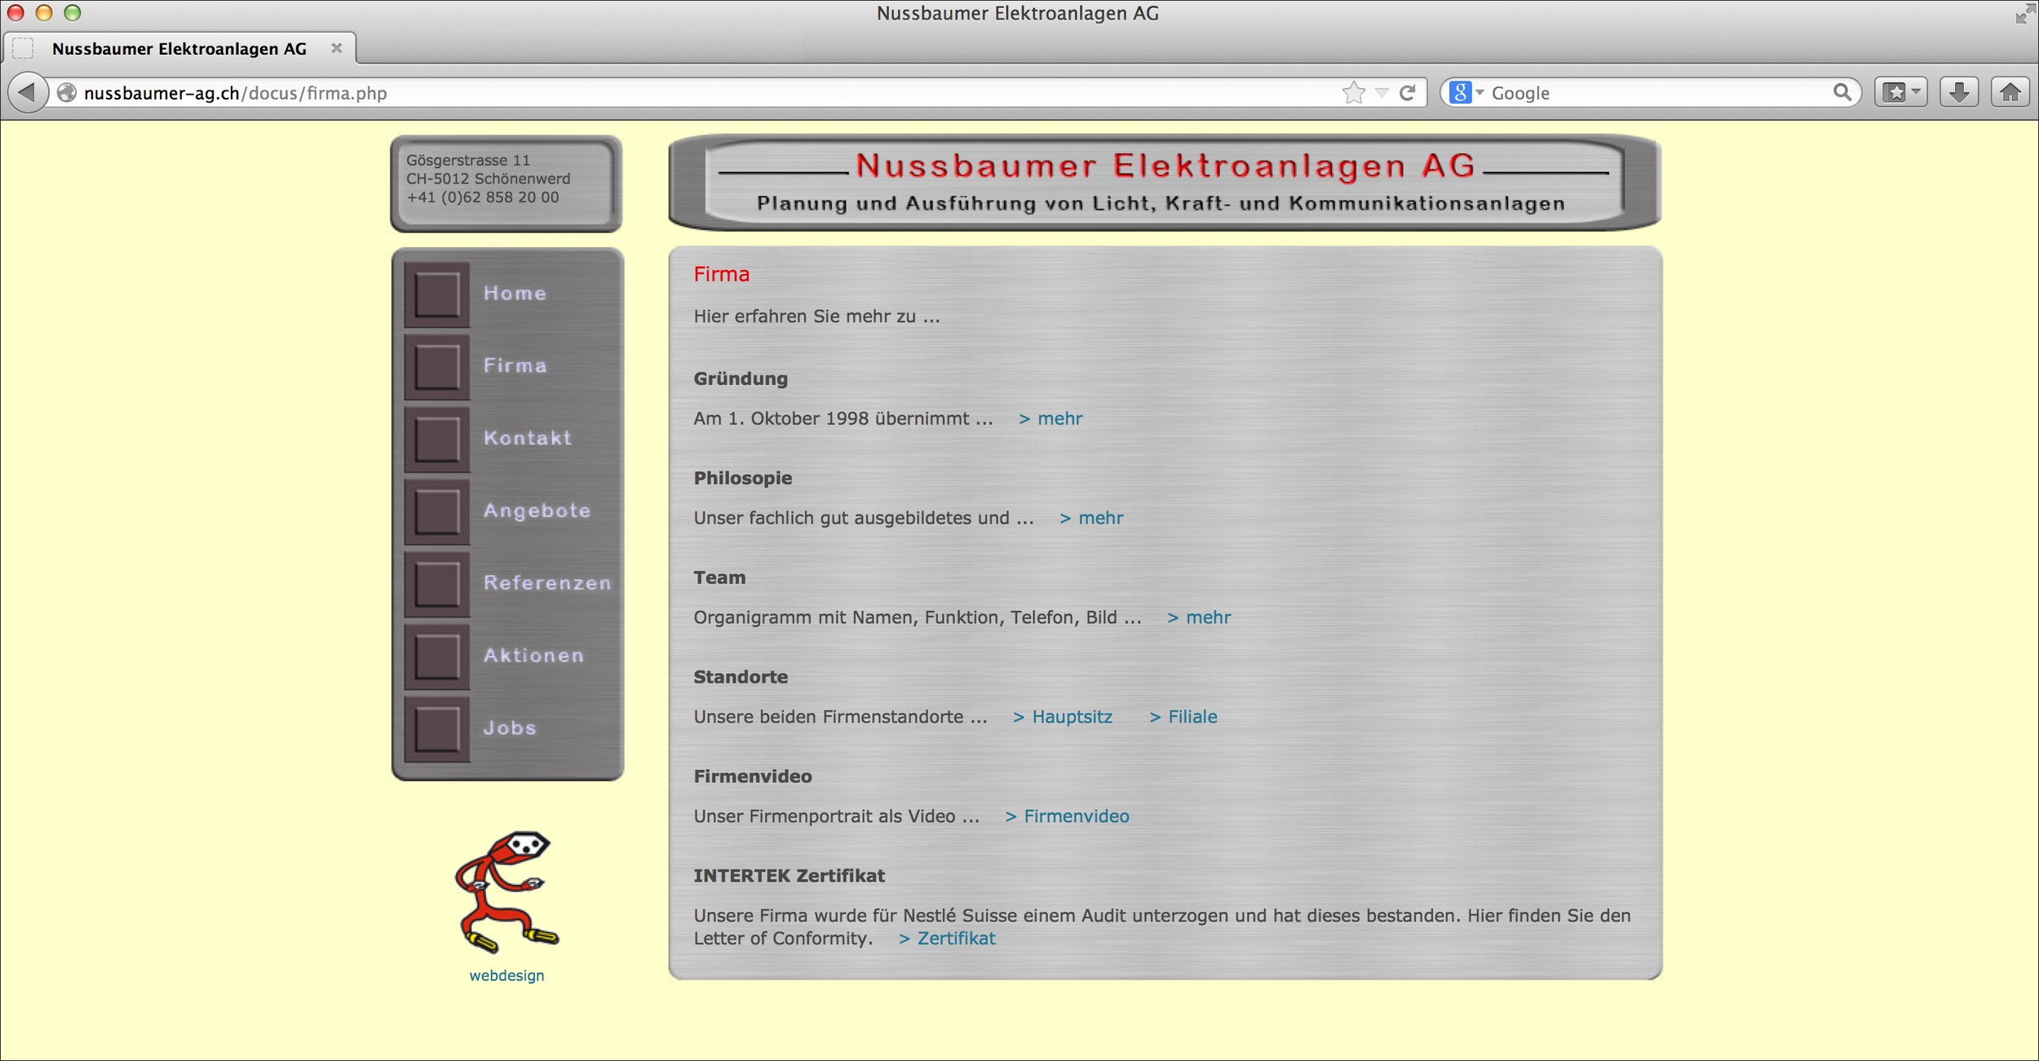Open the Google search engine selector
The width and height of the screenshot is (2039, 1061).
pos(1466,93)
